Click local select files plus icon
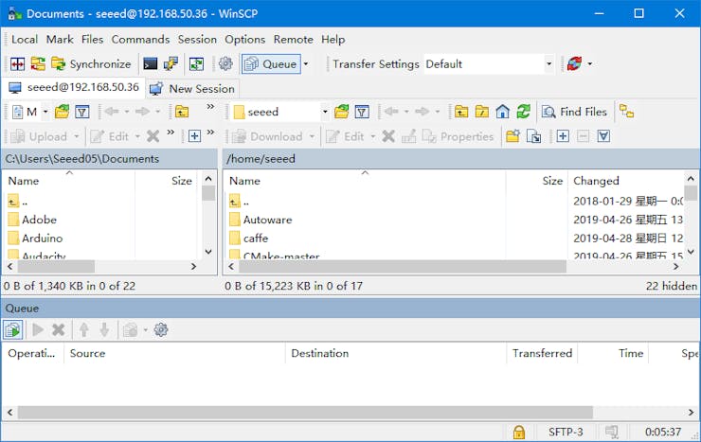 point(194,136)
